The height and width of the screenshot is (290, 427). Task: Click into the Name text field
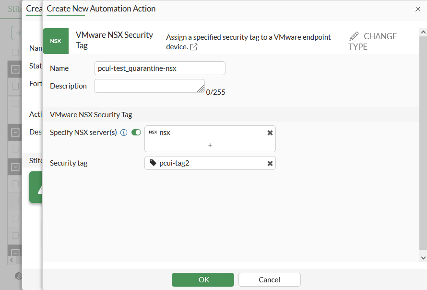coord(160,68)
